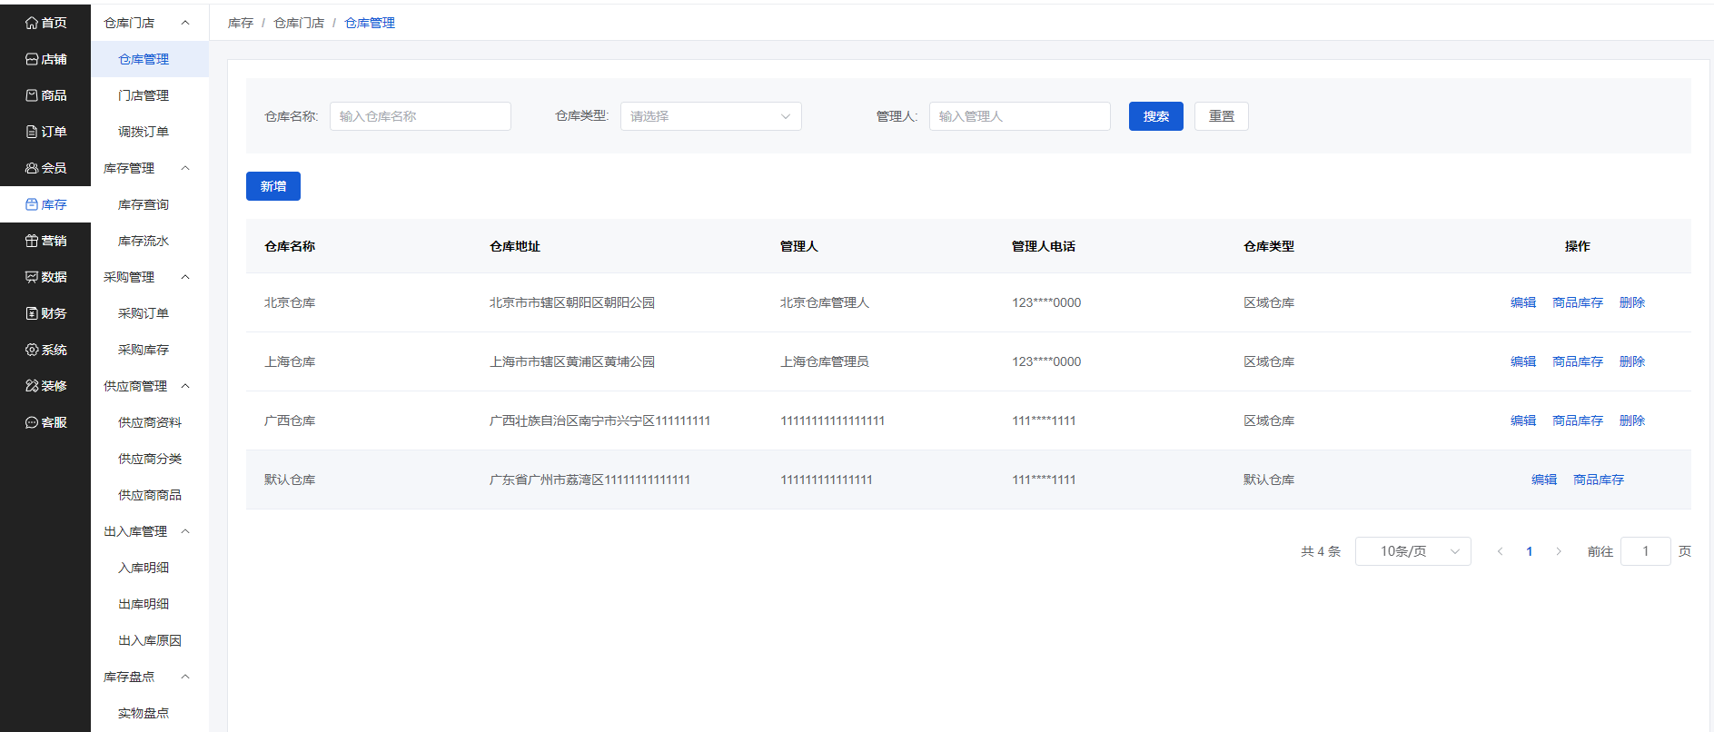Image resolution: width=1714 pixels, height=732 pixels.
Task: View 商品库存 for 默认仓库
Action: pos(1599,480)
